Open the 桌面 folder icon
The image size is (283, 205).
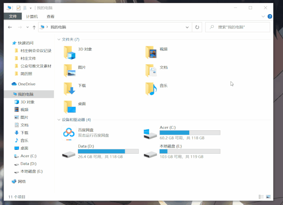(x=69, y=107)
